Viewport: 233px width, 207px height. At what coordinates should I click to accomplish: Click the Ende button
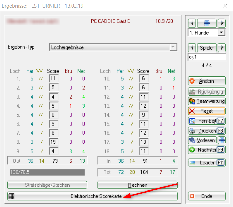(207, 196)
